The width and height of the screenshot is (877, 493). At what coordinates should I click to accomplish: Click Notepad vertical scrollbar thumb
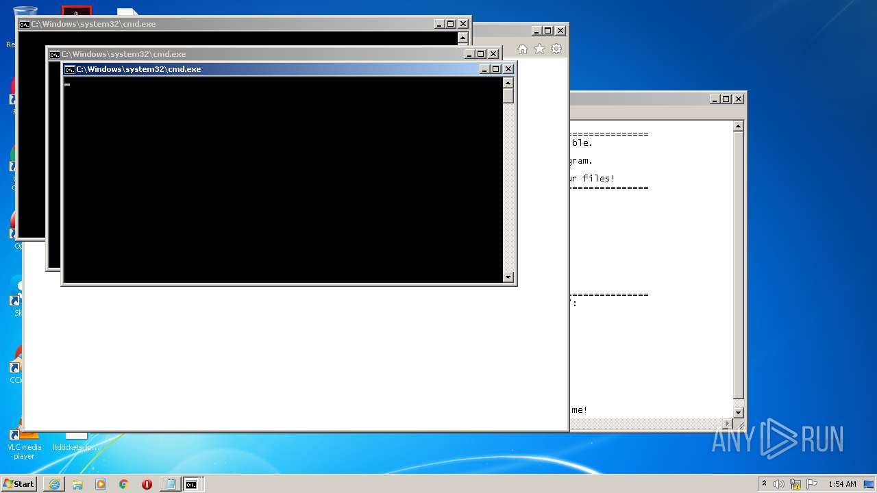[x=739, y=265]
